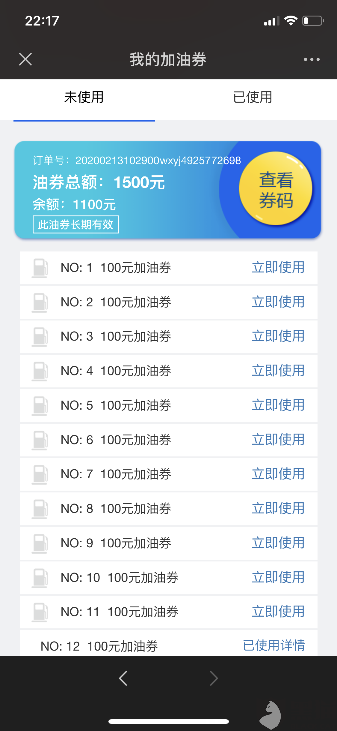The width and height of the screenshot is (337, 731).
Task: Switch to the 未使用 tab
Action: click(84, 98)
